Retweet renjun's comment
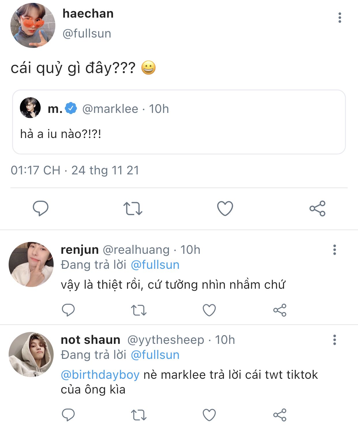This screenshot has height=427, width=358. [x=139, y=310]
